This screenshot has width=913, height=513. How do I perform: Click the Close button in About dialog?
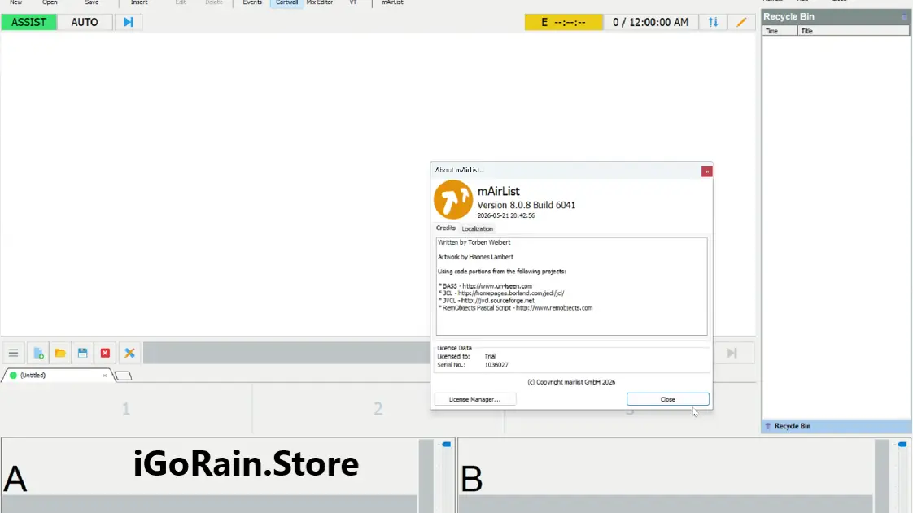click(668, 399)
